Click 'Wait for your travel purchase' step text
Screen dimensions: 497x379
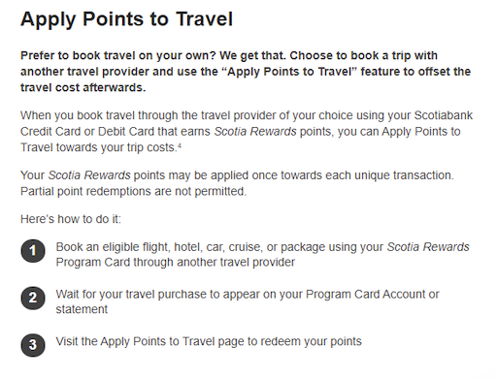tap(248, 301)
